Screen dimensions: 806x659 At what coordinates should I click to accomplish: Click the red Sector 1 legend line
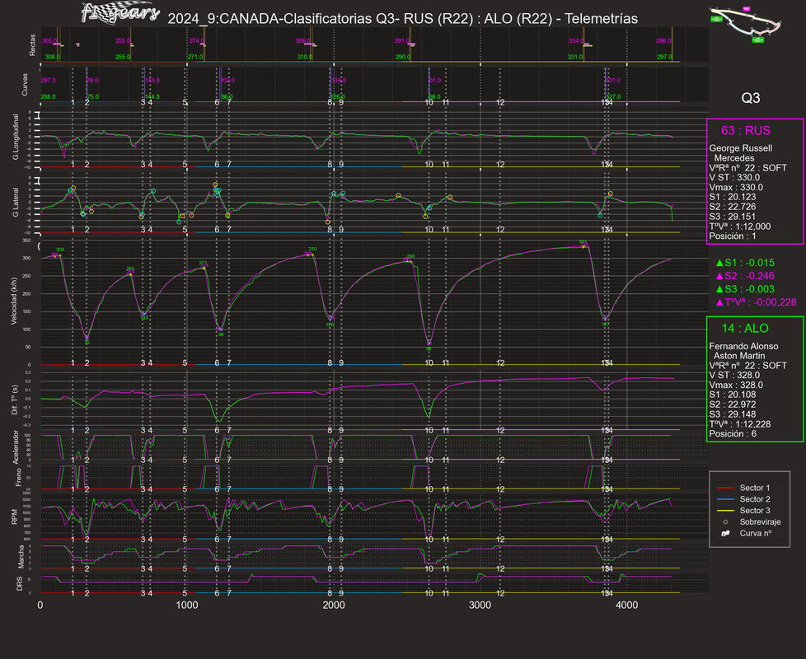724,488
